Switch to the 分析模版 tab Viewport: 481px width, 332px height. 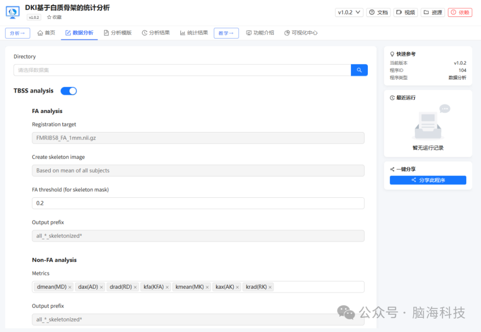click(x=118, y=33)
